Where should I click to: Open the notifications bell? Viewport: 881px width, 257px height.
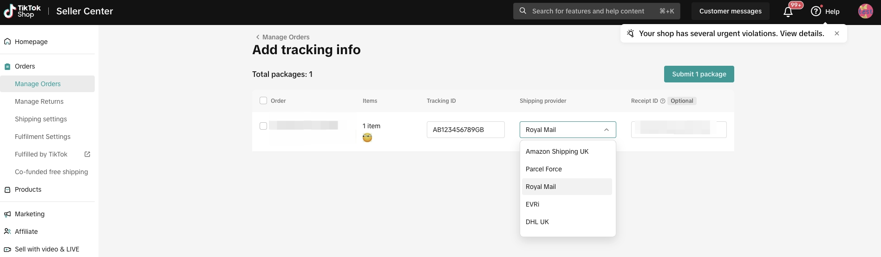coord(788,12)
